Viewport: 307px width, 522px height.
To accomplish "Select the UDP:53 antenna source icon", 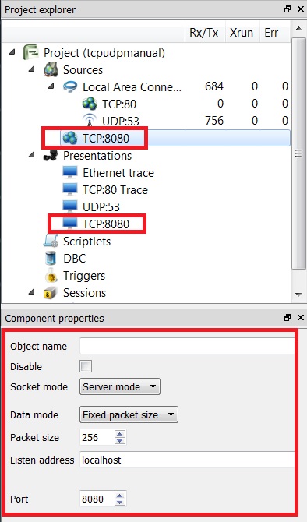I will [90, 120].
